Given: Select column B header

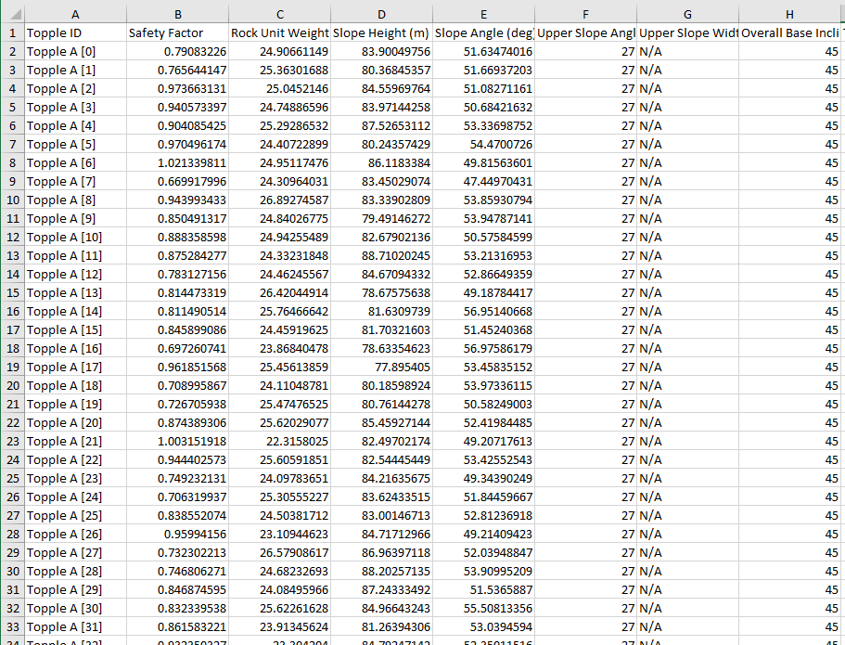Looking at the screenshot, I should click(177, 14).
